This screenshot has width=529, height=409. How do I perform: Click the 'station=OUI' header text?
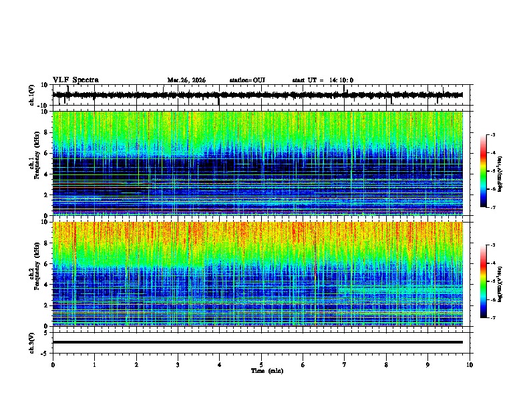point(247,80)
